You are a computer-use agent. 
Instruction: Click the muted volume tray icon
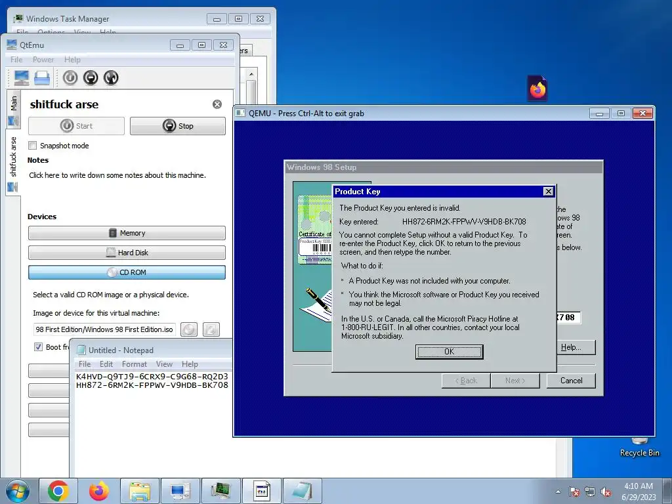[606, 492]
